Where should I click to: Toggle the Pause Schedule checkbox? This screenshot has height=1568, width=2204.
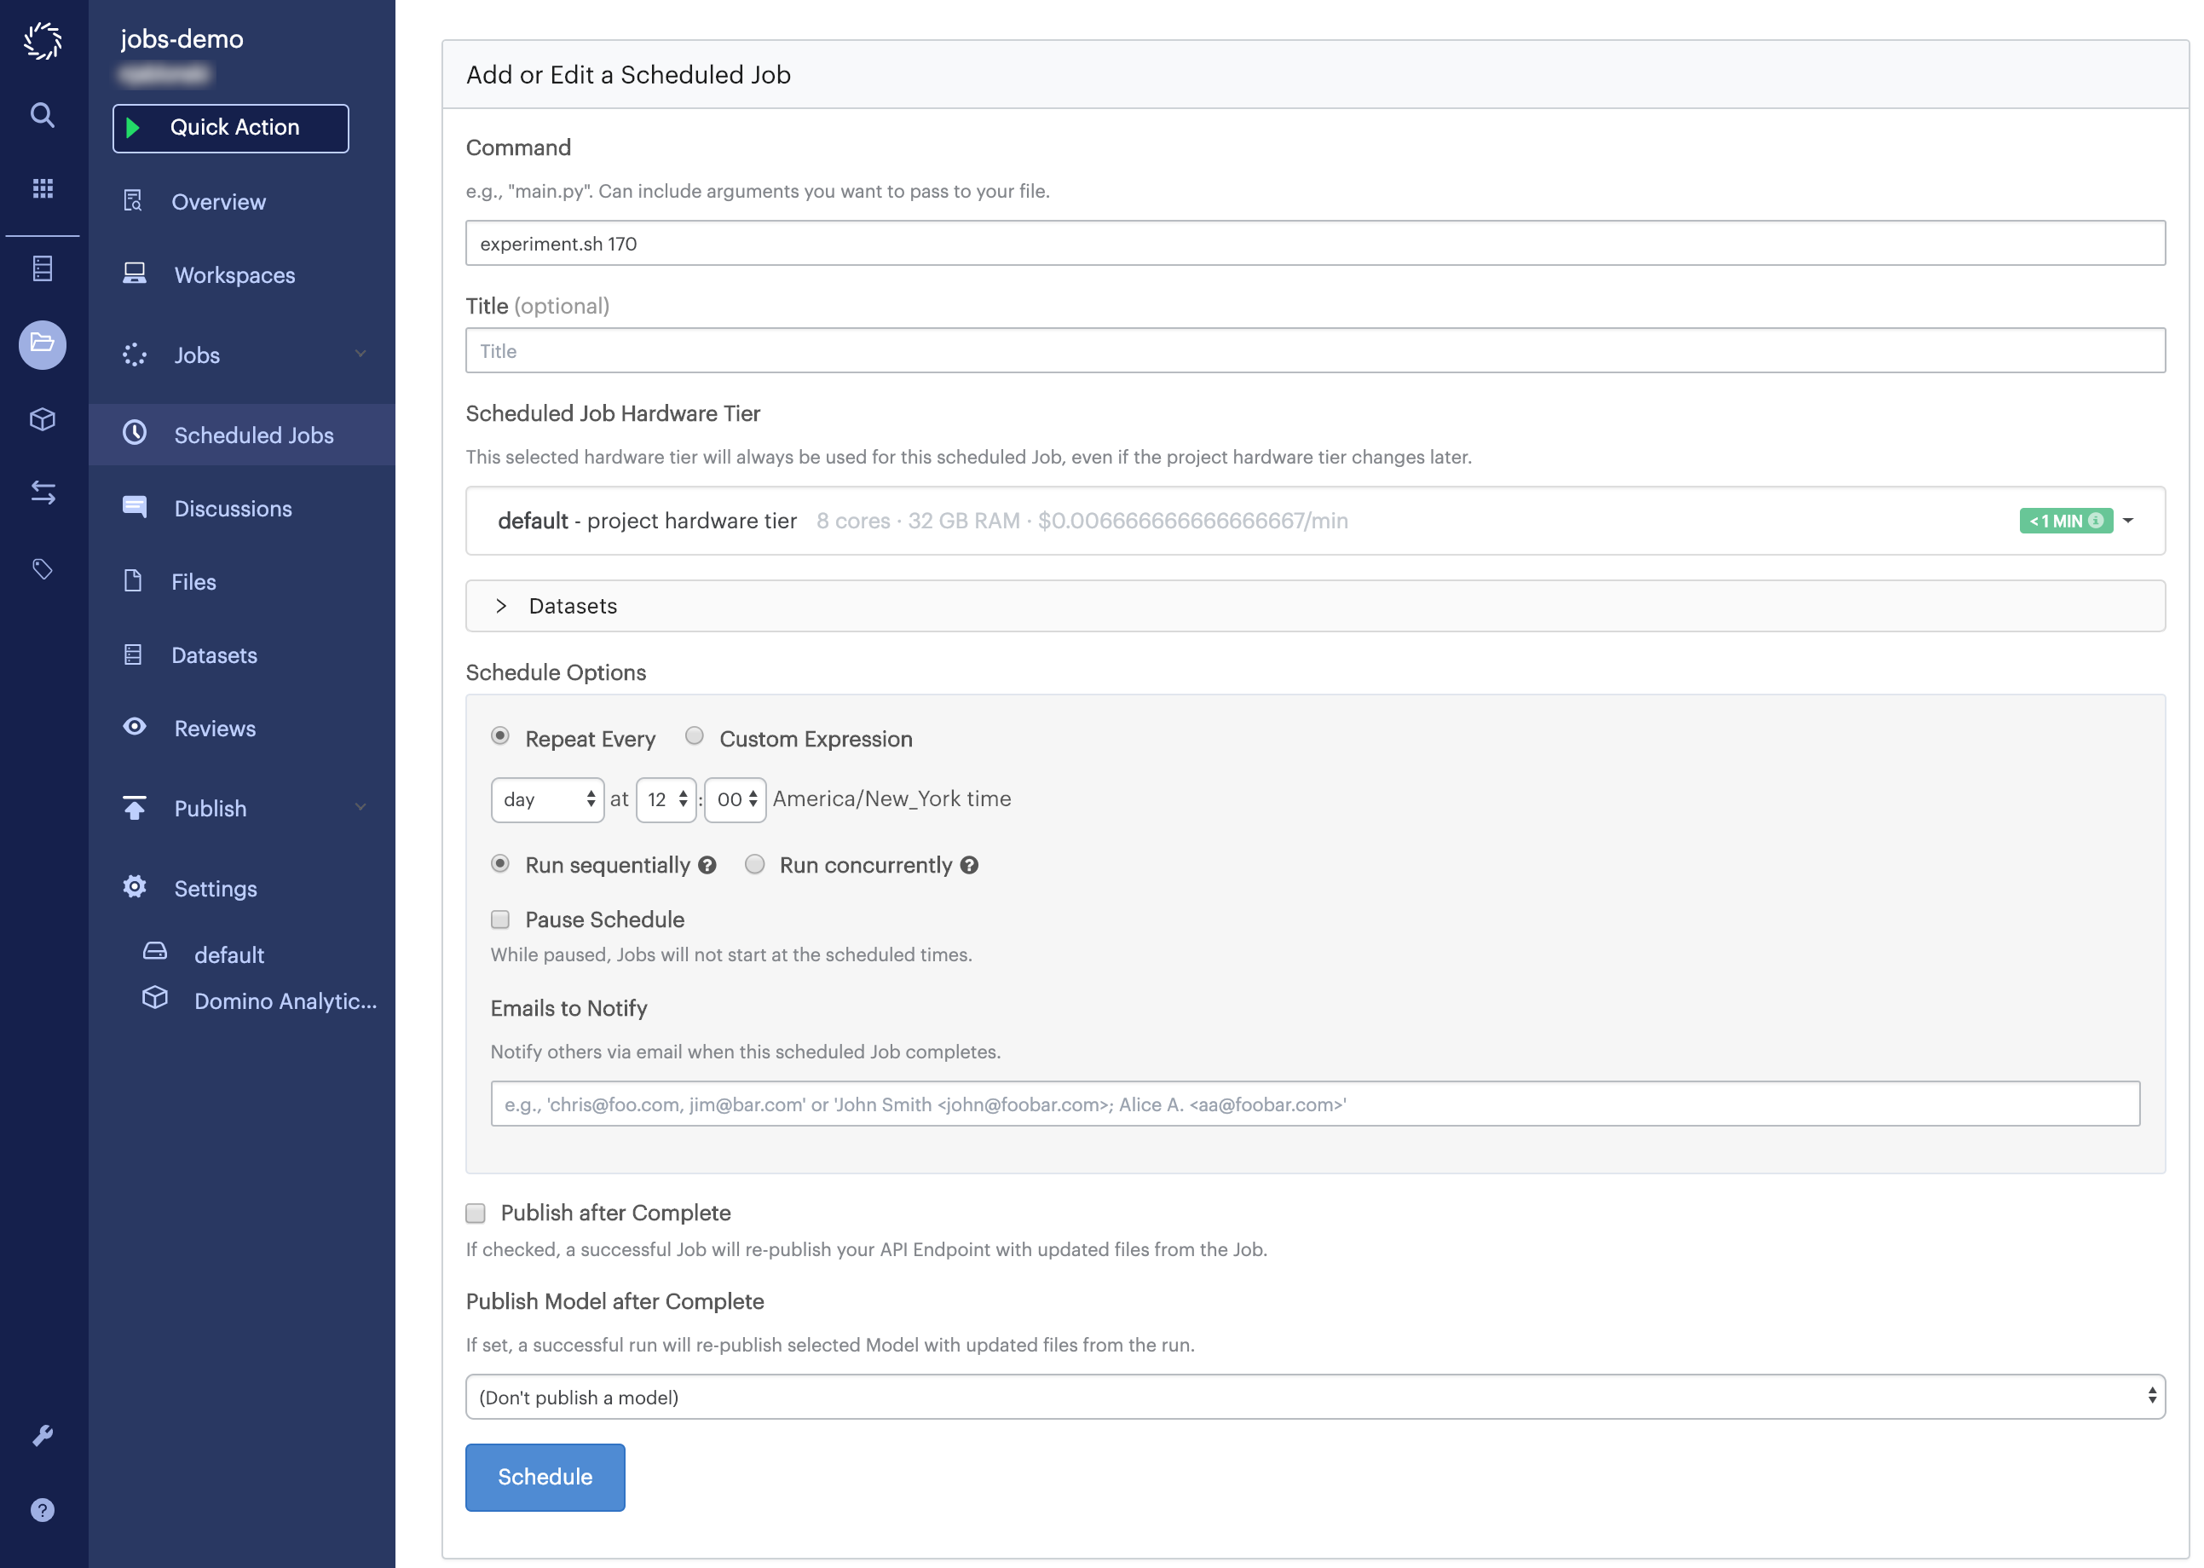[500, 919]
